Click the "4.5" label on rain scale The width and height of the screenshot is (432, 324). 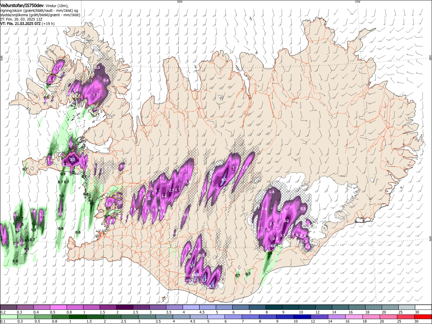click(193, 322)
